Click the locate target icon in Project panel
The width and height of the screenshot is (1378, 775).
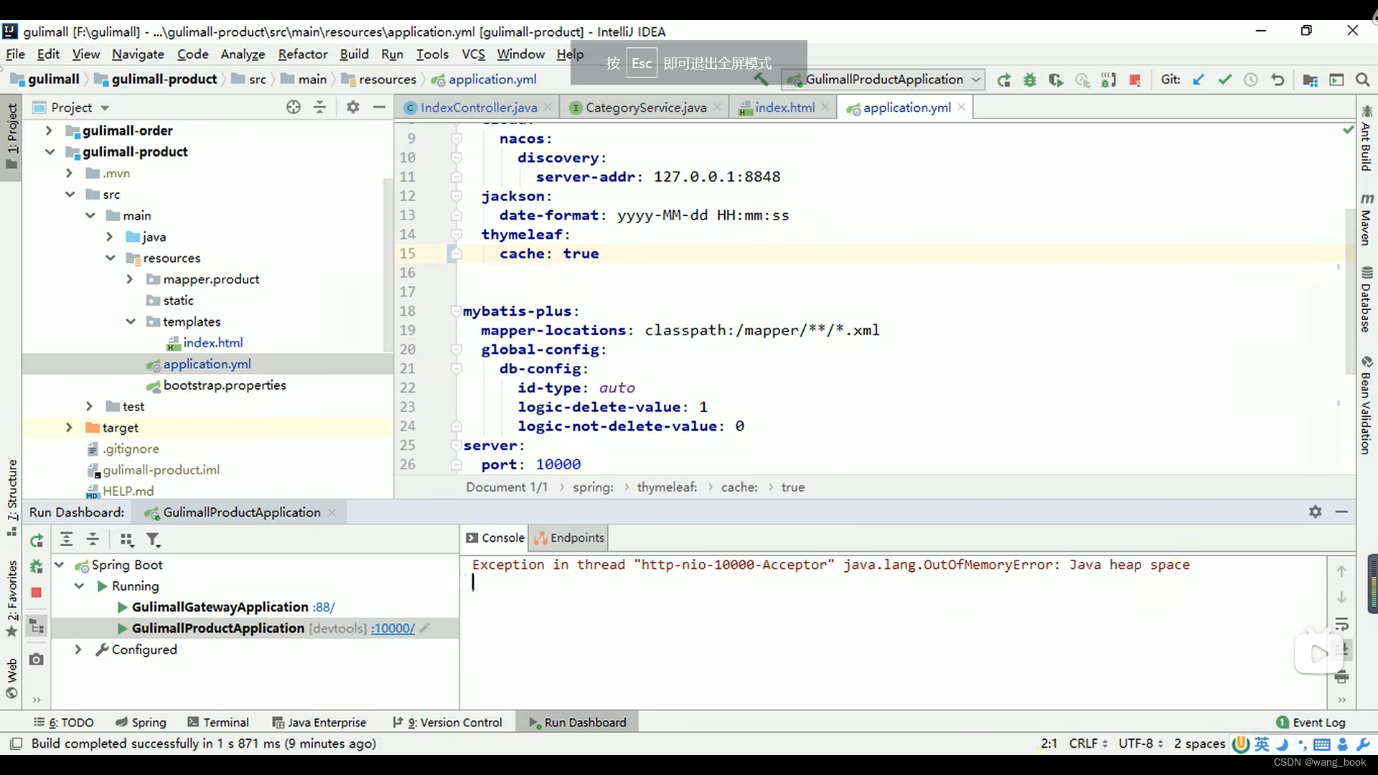pyautogui.click(x=294, y=107)
